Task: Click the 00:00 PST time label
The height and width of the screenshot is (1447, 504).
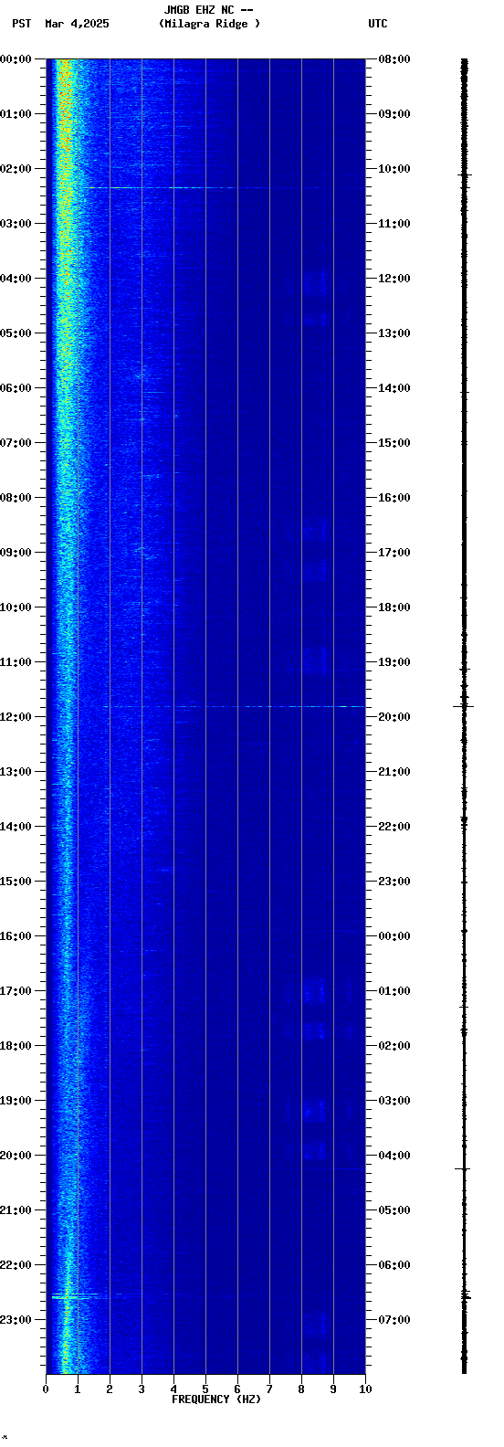Action: click(x=16, y=59)
